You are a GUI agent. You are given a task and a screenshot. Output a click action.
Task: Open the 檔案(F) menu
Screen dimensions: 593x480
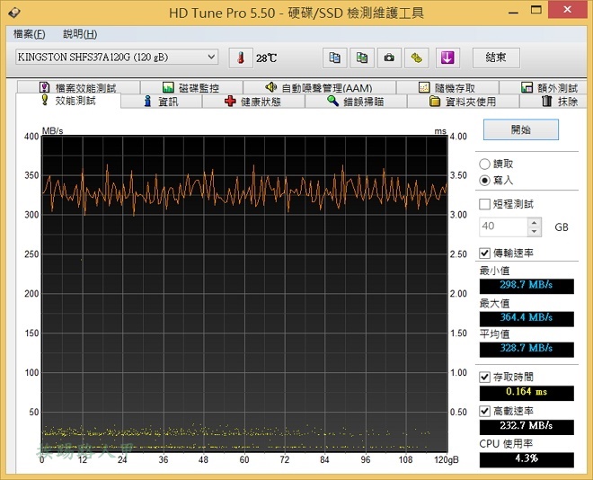click(29, 34)
